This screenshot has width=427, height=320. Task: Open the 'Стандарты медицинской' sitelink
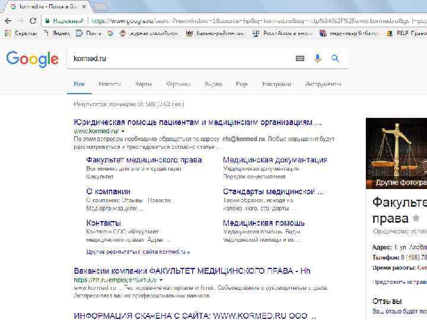click(x=273, y=191)
